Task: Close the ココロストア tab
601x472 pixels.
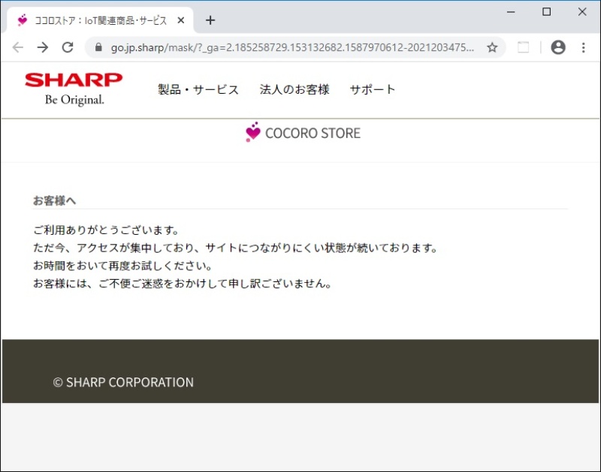Action: (x=180, y=20)
